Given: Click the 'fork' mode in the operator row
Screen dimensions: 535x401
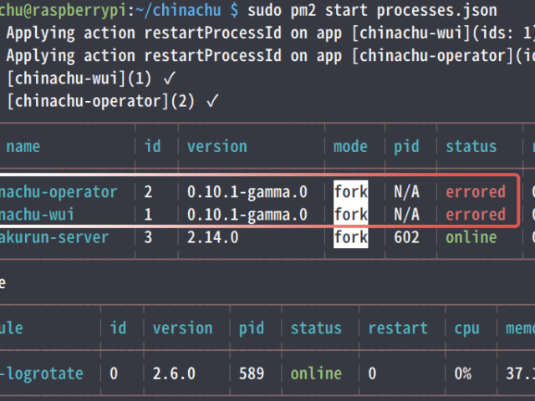Looking at the screenshot, I should point(351,191).
